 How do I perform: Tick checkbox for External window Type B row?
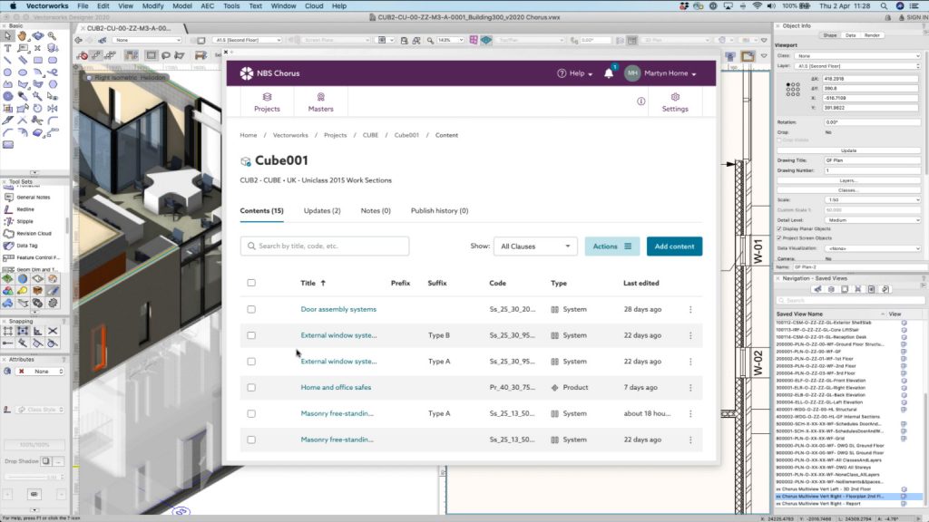pyautogui.click(x=251, y=335)
